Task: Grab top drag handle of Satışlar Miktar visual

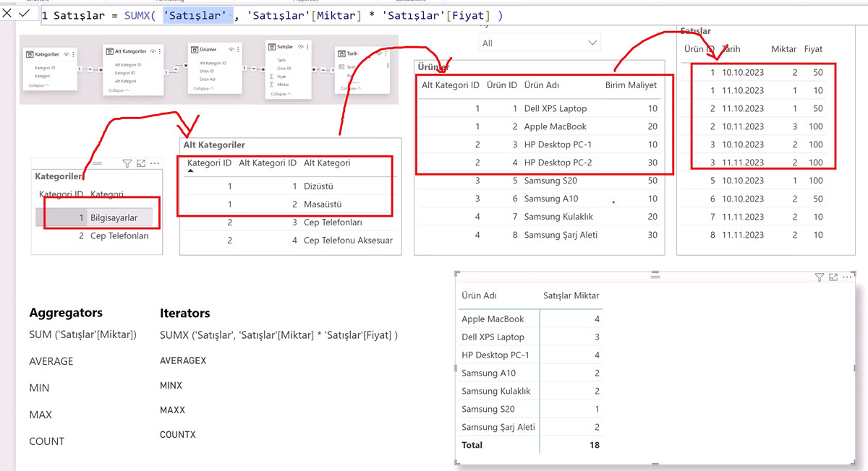Action: click(x=655, y=276)
